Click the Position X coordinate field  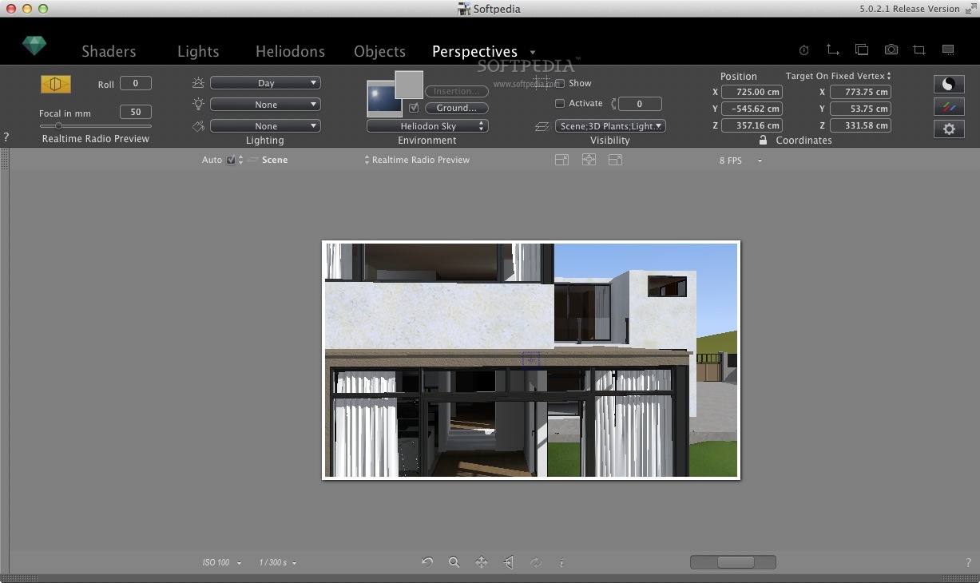click(x=751, y=92)
